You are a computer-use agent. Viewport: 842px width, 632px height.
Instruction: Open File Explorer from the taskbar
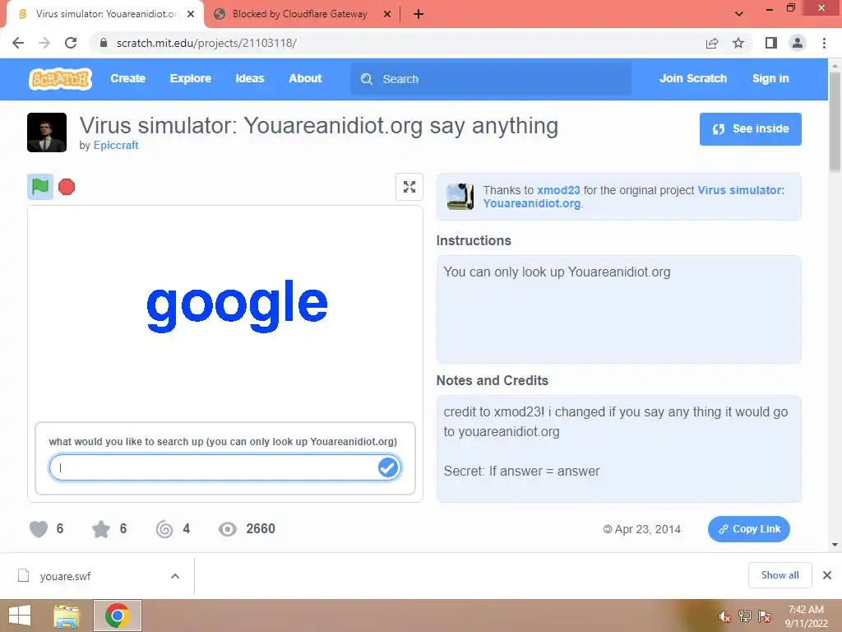coord(67,616)
